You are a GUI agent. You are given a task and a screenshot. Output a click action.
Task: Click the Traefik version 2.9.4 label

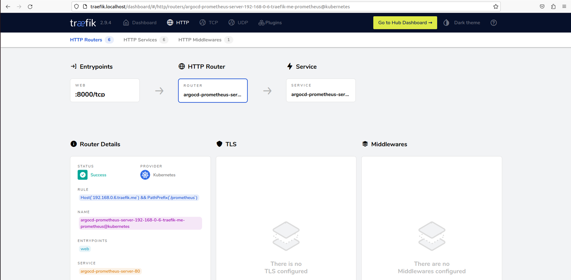tap(106, 23)
